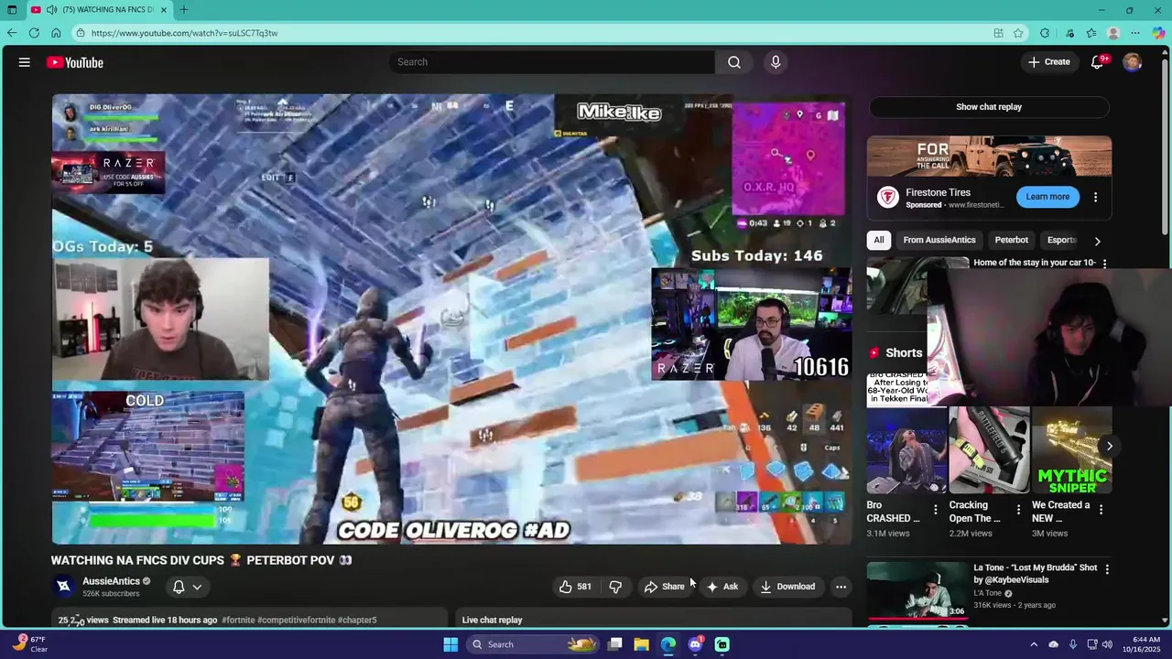Show next Shorts with right arrow
Screen dimensions: 1172x659
(1109, 447)
